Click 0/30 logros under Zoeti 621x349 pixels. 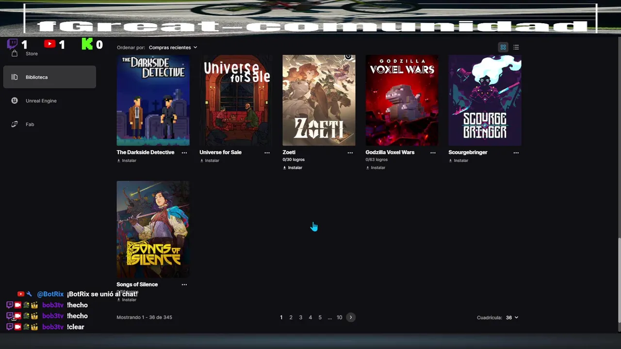pyautogui.click(x=294, y=159)
